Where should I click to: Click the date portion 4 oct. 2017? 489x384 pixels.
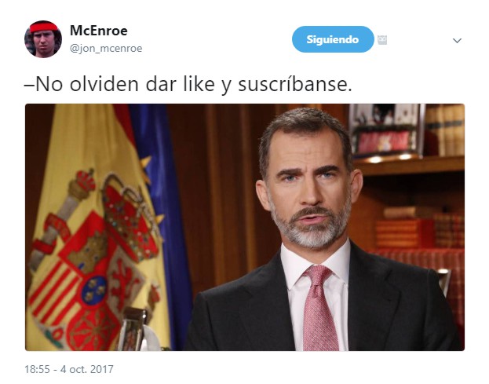coord(86,369)
